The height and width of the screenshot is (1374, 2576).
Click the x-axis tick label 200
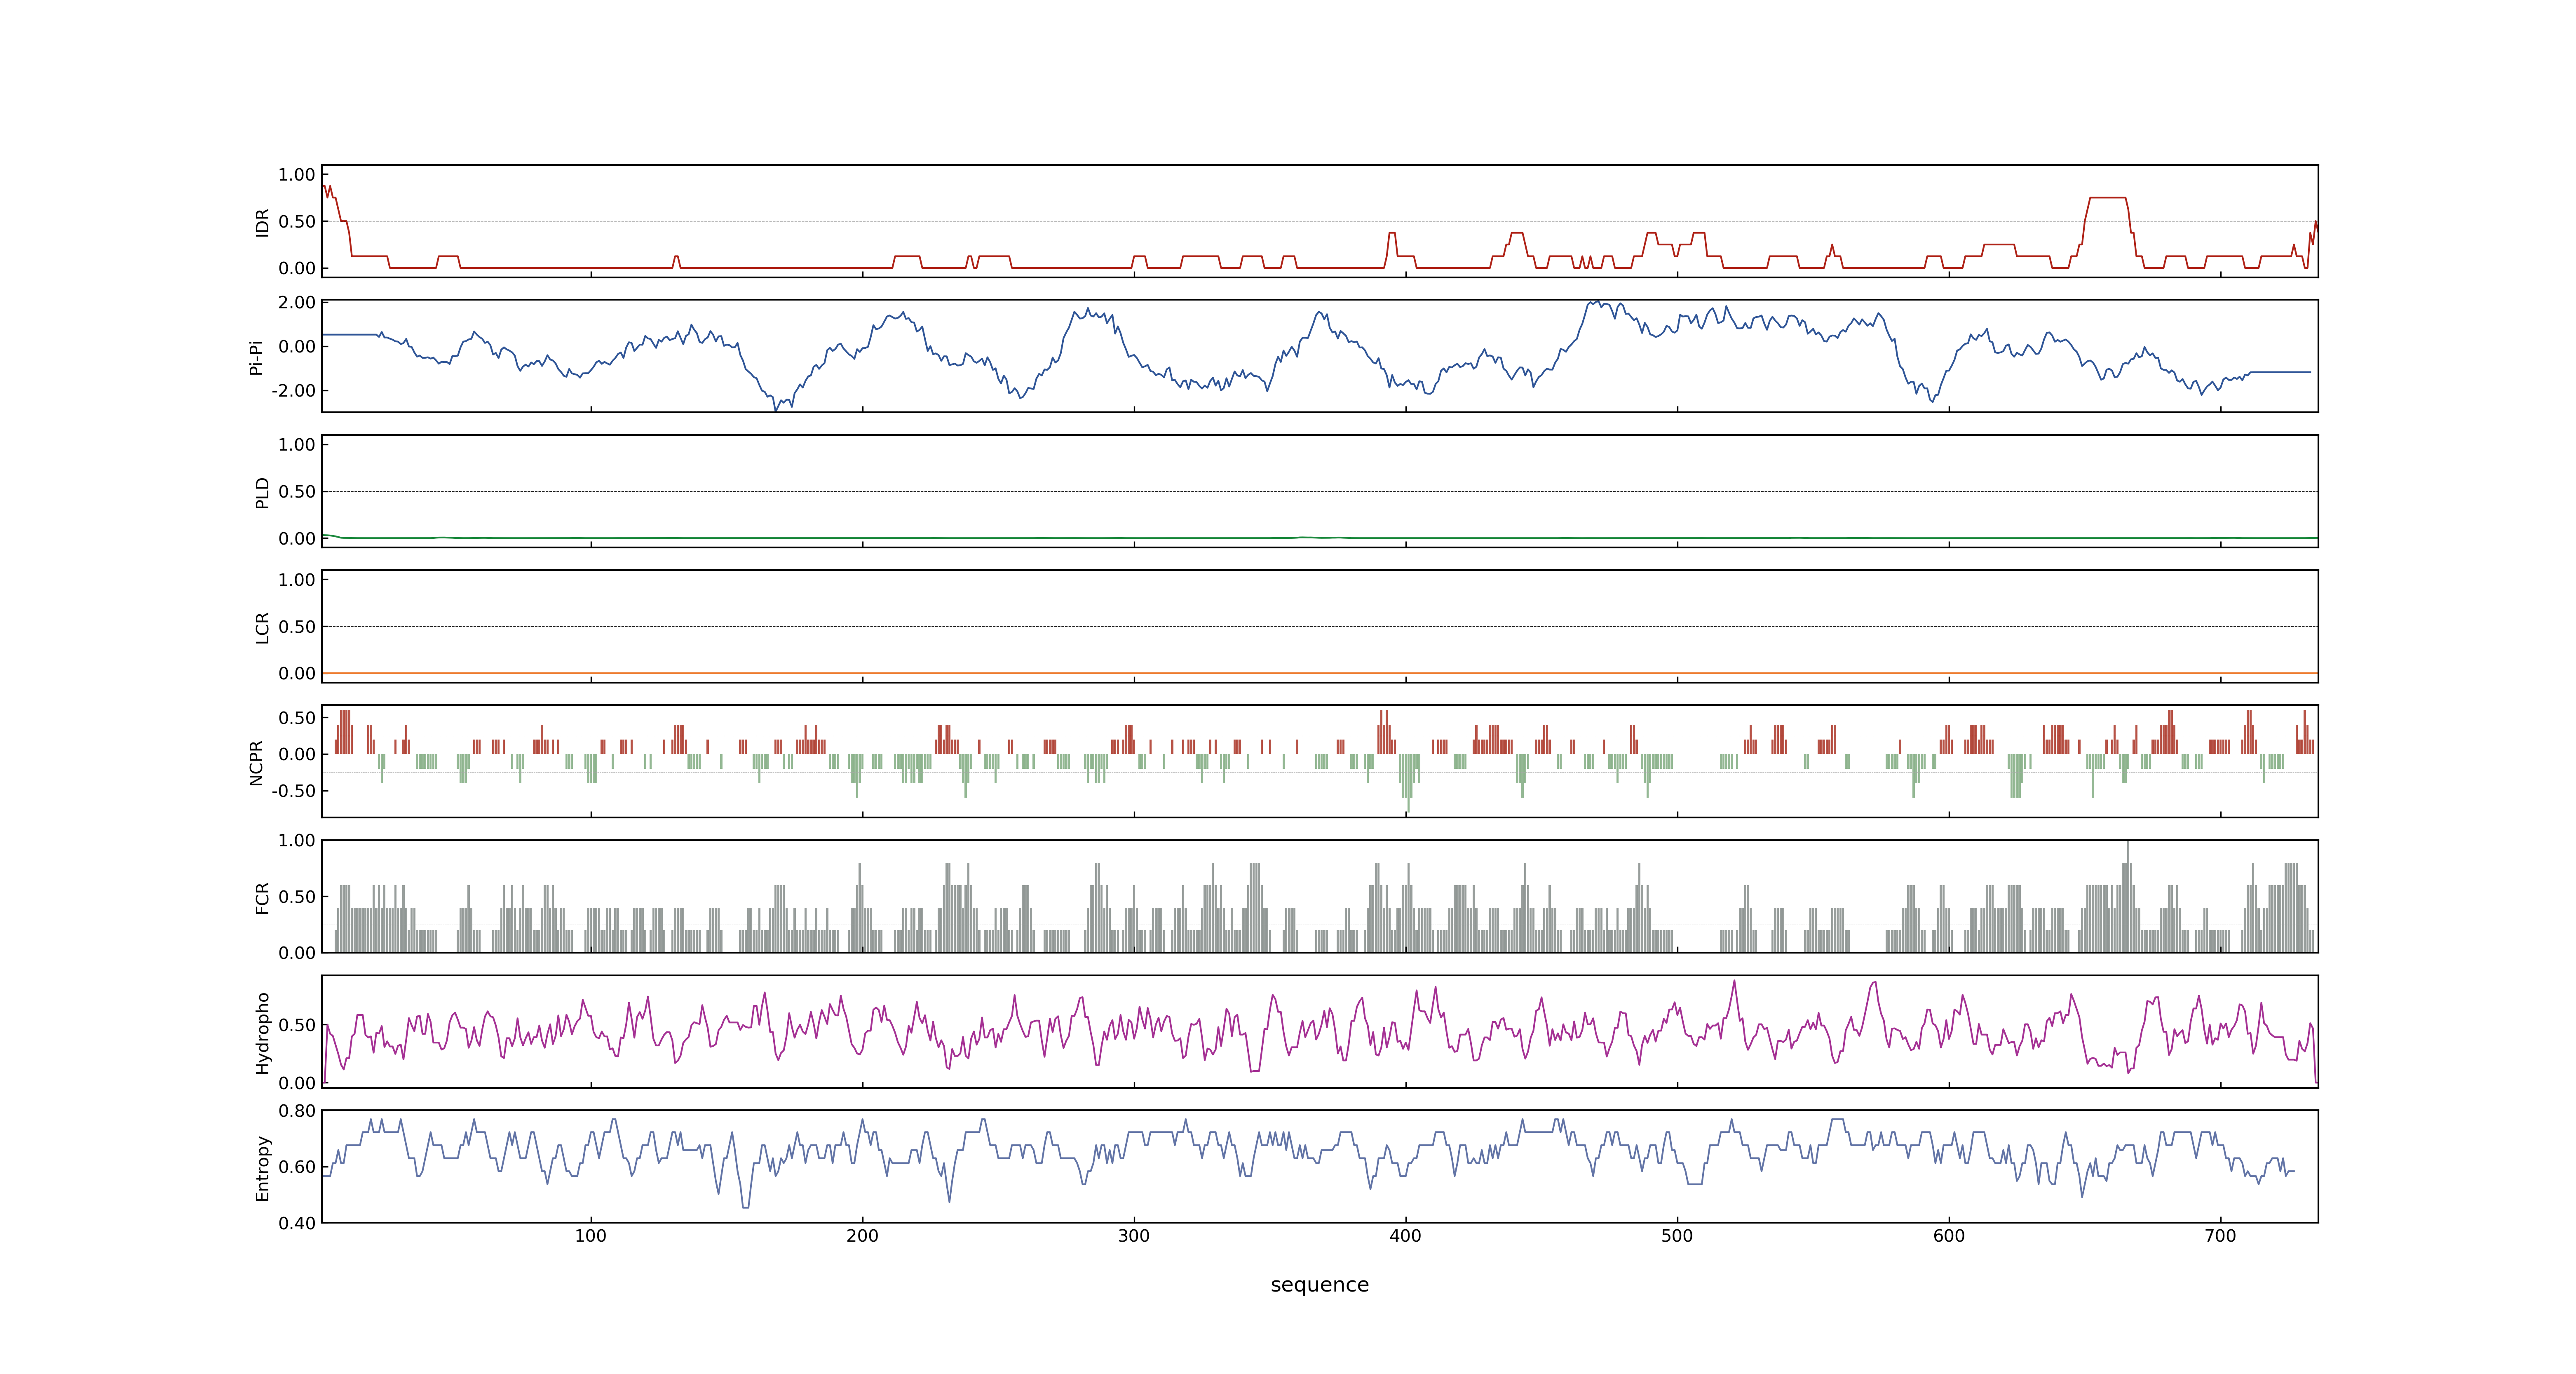click(x=862, y=1236)
